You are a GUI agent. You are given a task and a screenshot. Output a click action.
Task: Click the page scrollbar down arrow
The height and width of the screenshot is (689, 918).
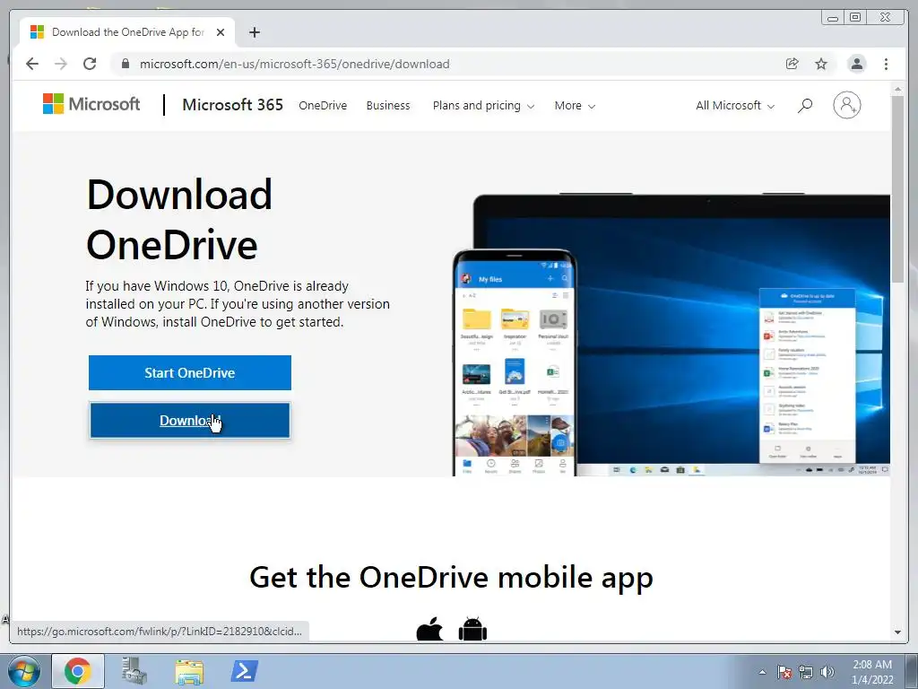(x=897, y=632)
